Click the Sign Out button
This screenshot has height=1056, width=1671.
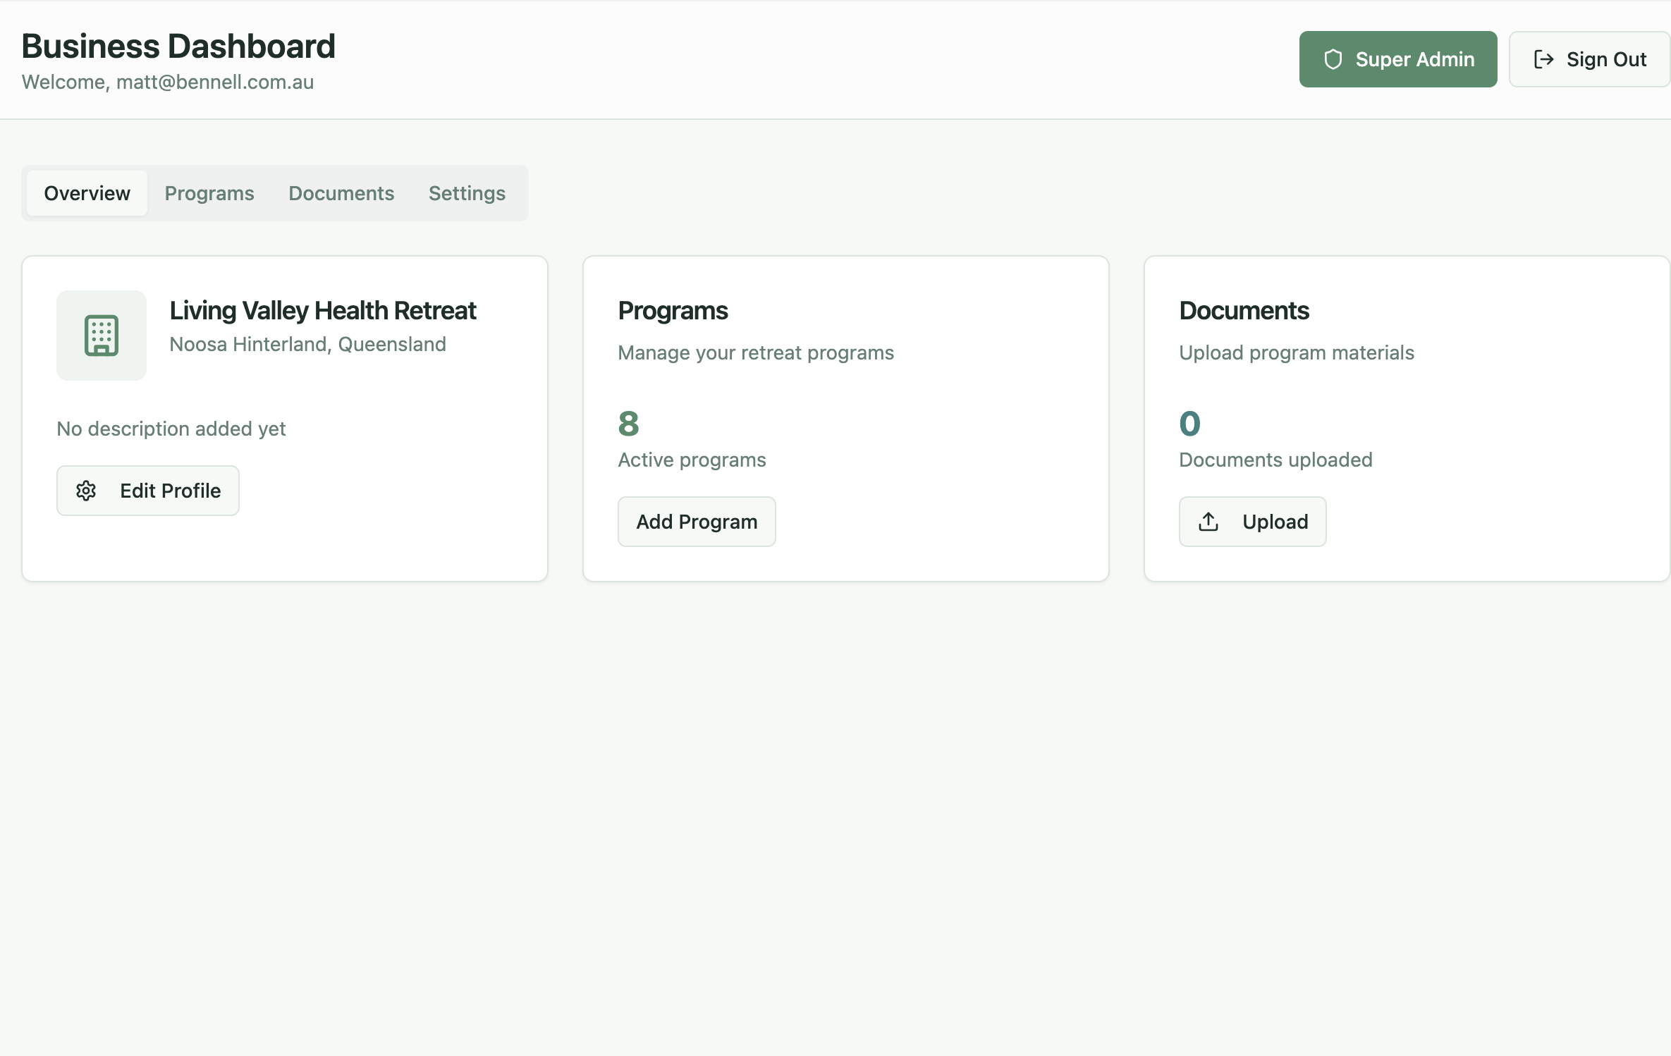(1589, 59)
